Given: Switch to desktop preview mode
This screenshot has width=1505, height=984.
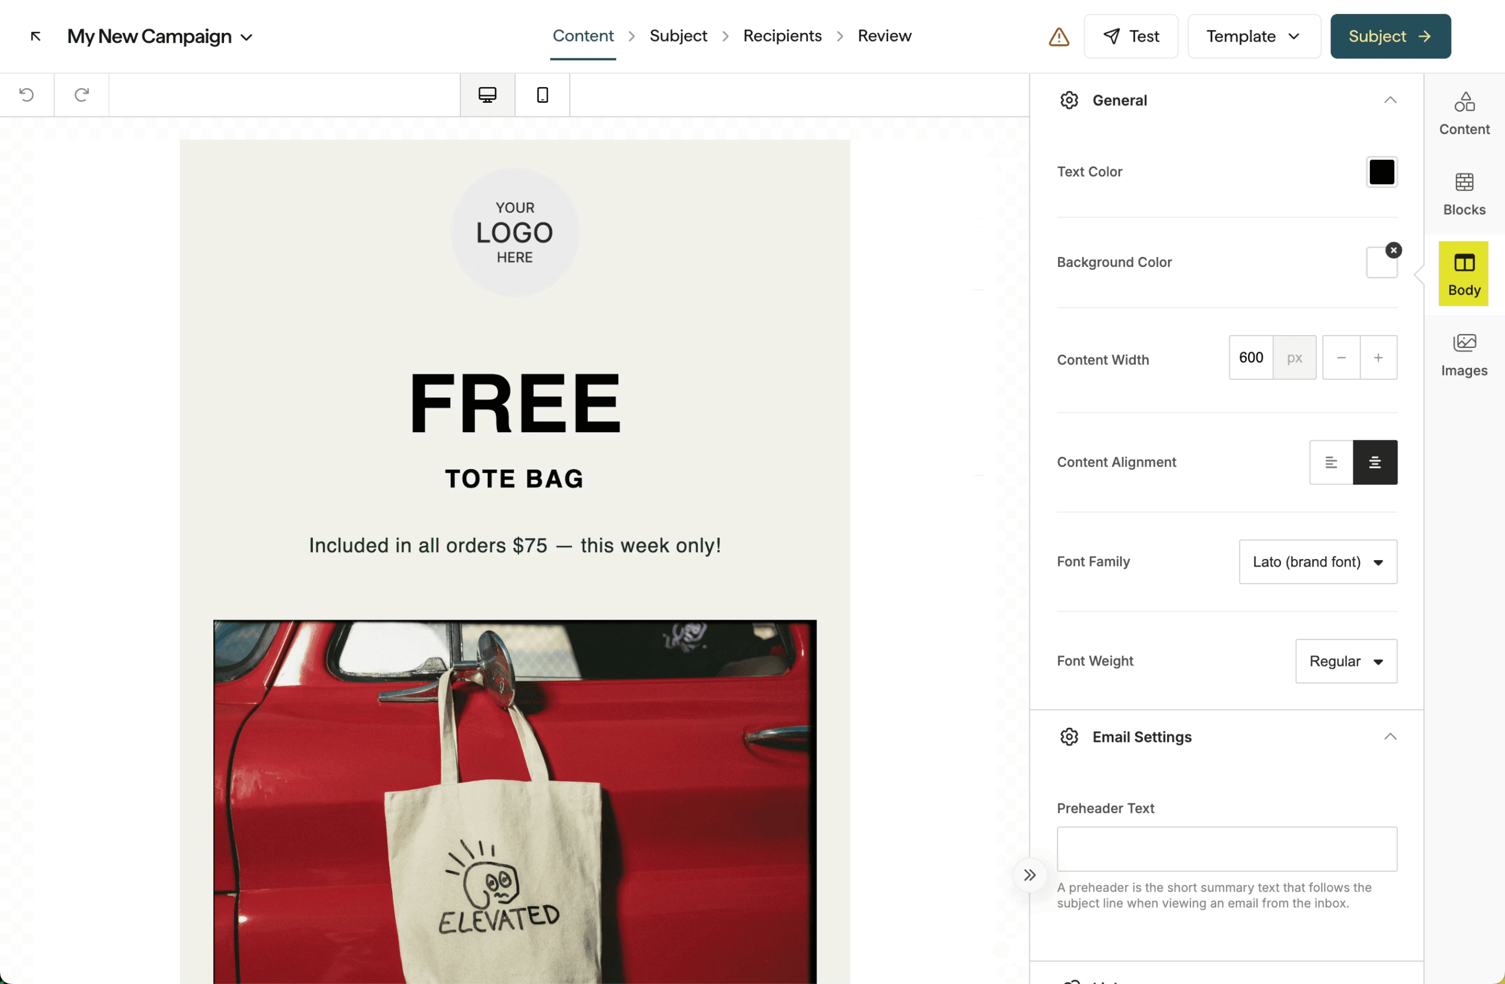Looking at the screenshot, I should click(487, 95).
